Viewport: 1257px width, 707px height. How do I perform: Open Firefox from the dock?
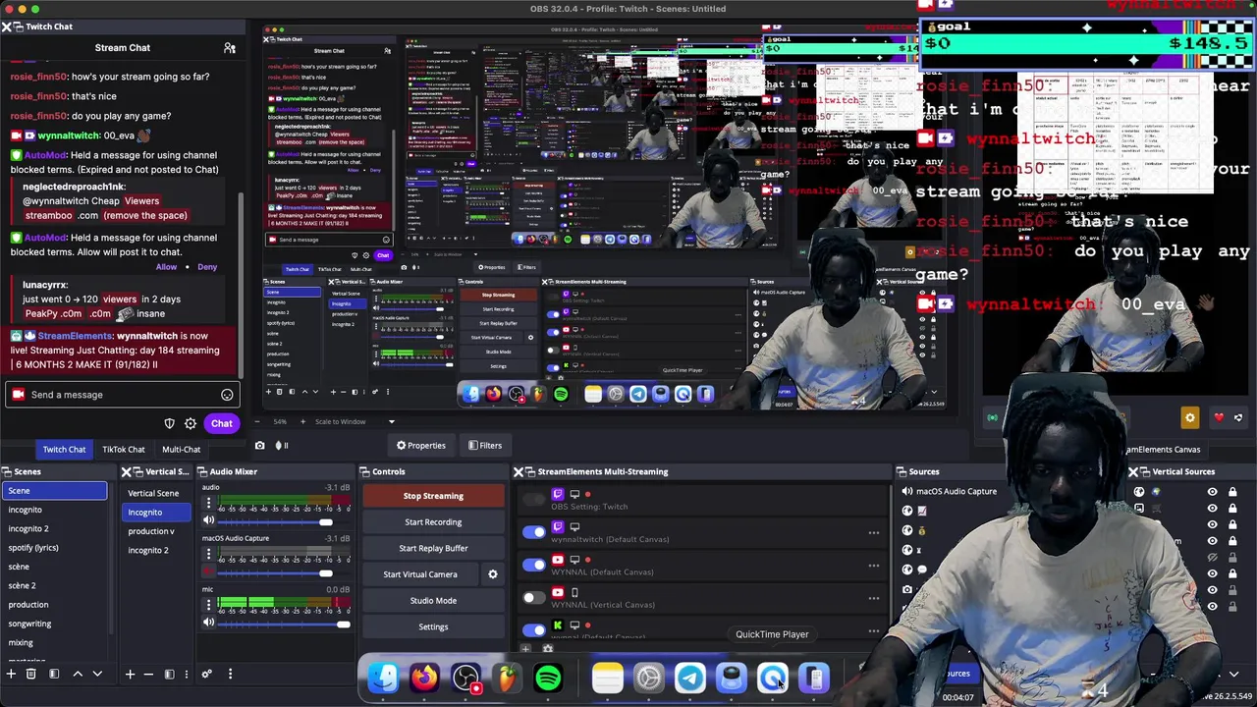[424, 678]
